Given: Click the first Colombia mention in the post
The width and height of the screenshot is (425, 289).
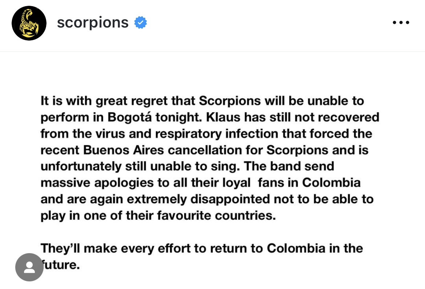Looking at the screenshot, I should click(x=331, y=183).
